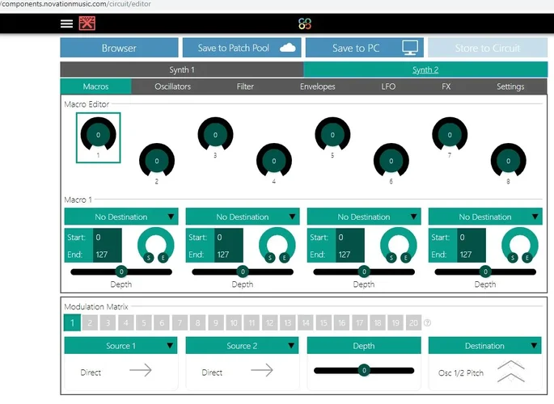
Task: Select macro knob 4
Action: (x=274, y=161)
